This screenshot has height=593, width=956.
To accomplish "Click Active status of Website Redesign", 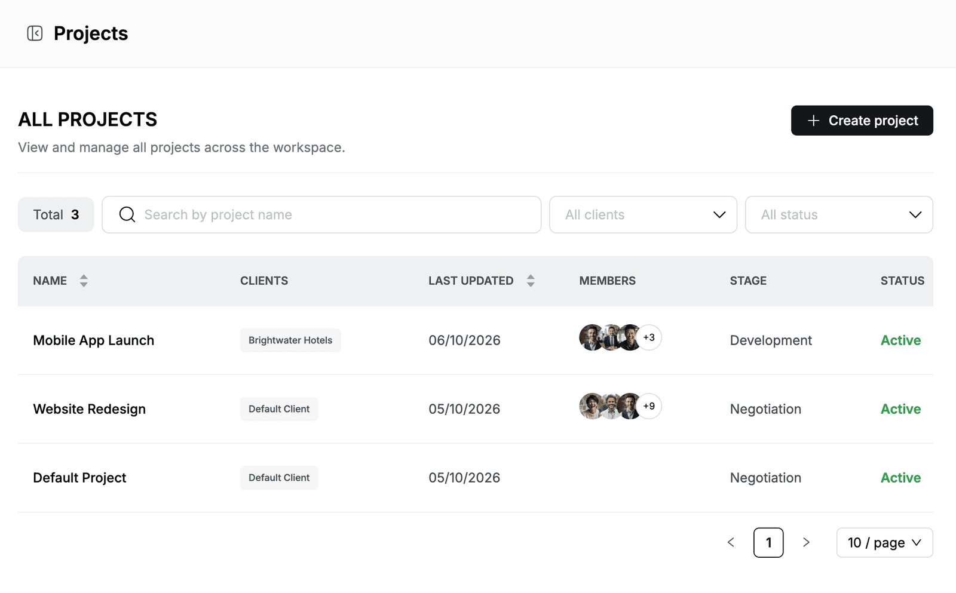I will click(x=900, y=409).
